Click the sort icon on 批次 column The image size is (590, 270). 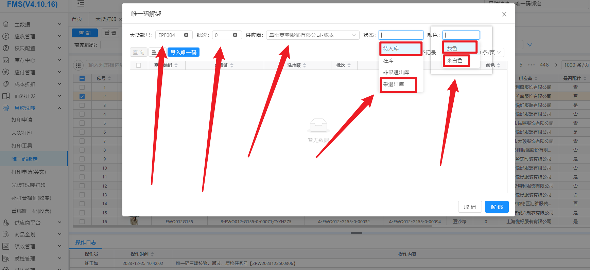pos(349,65)
